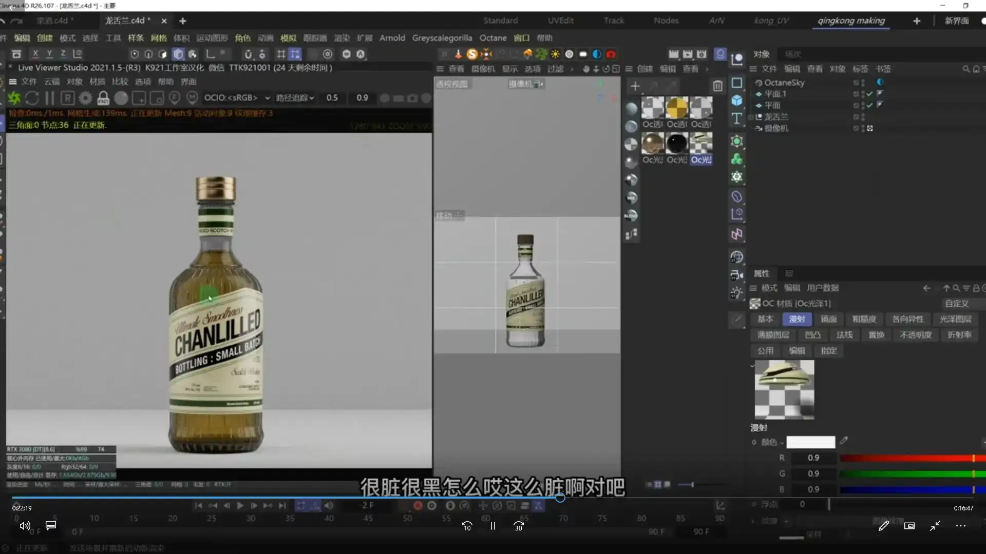Click the Octane send scene render icon
Image resolution: width=986 pixels, height=554 pixels.
tap(14, 98)
